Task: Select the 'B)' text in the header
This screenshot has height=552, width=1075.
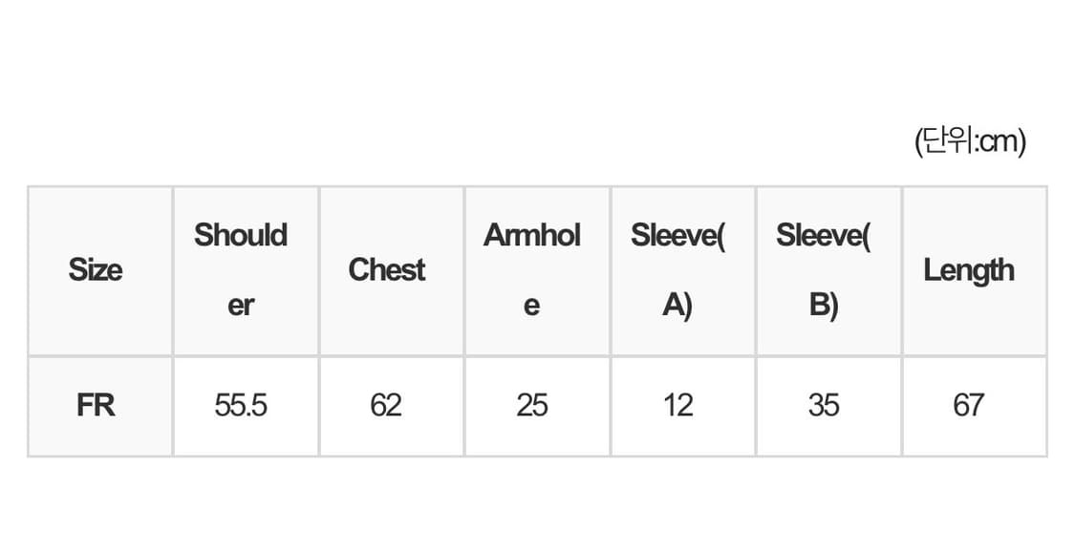Action: (x=823, y=306)
